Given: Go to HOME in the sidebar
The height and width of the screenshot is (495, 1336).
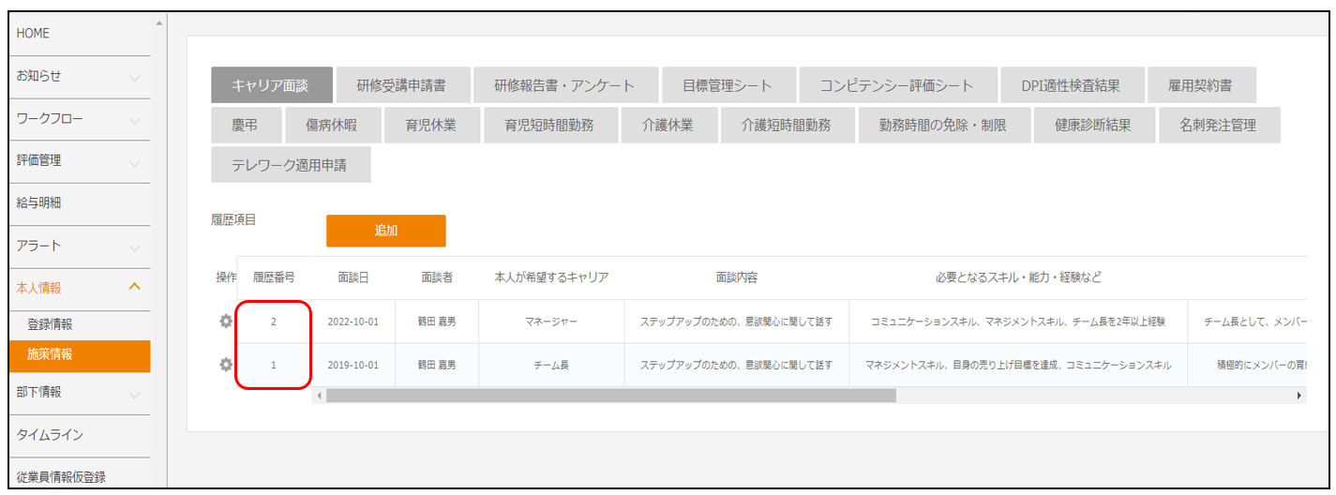Looking at the screenshot, I should (x=34, y=34).
